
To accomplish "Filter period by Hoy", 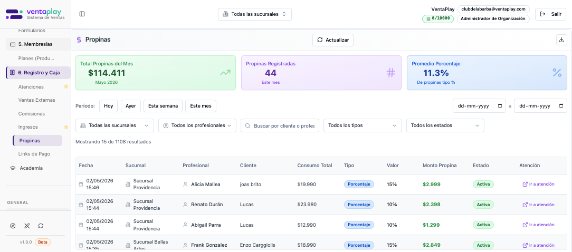I will click(108, 106).
